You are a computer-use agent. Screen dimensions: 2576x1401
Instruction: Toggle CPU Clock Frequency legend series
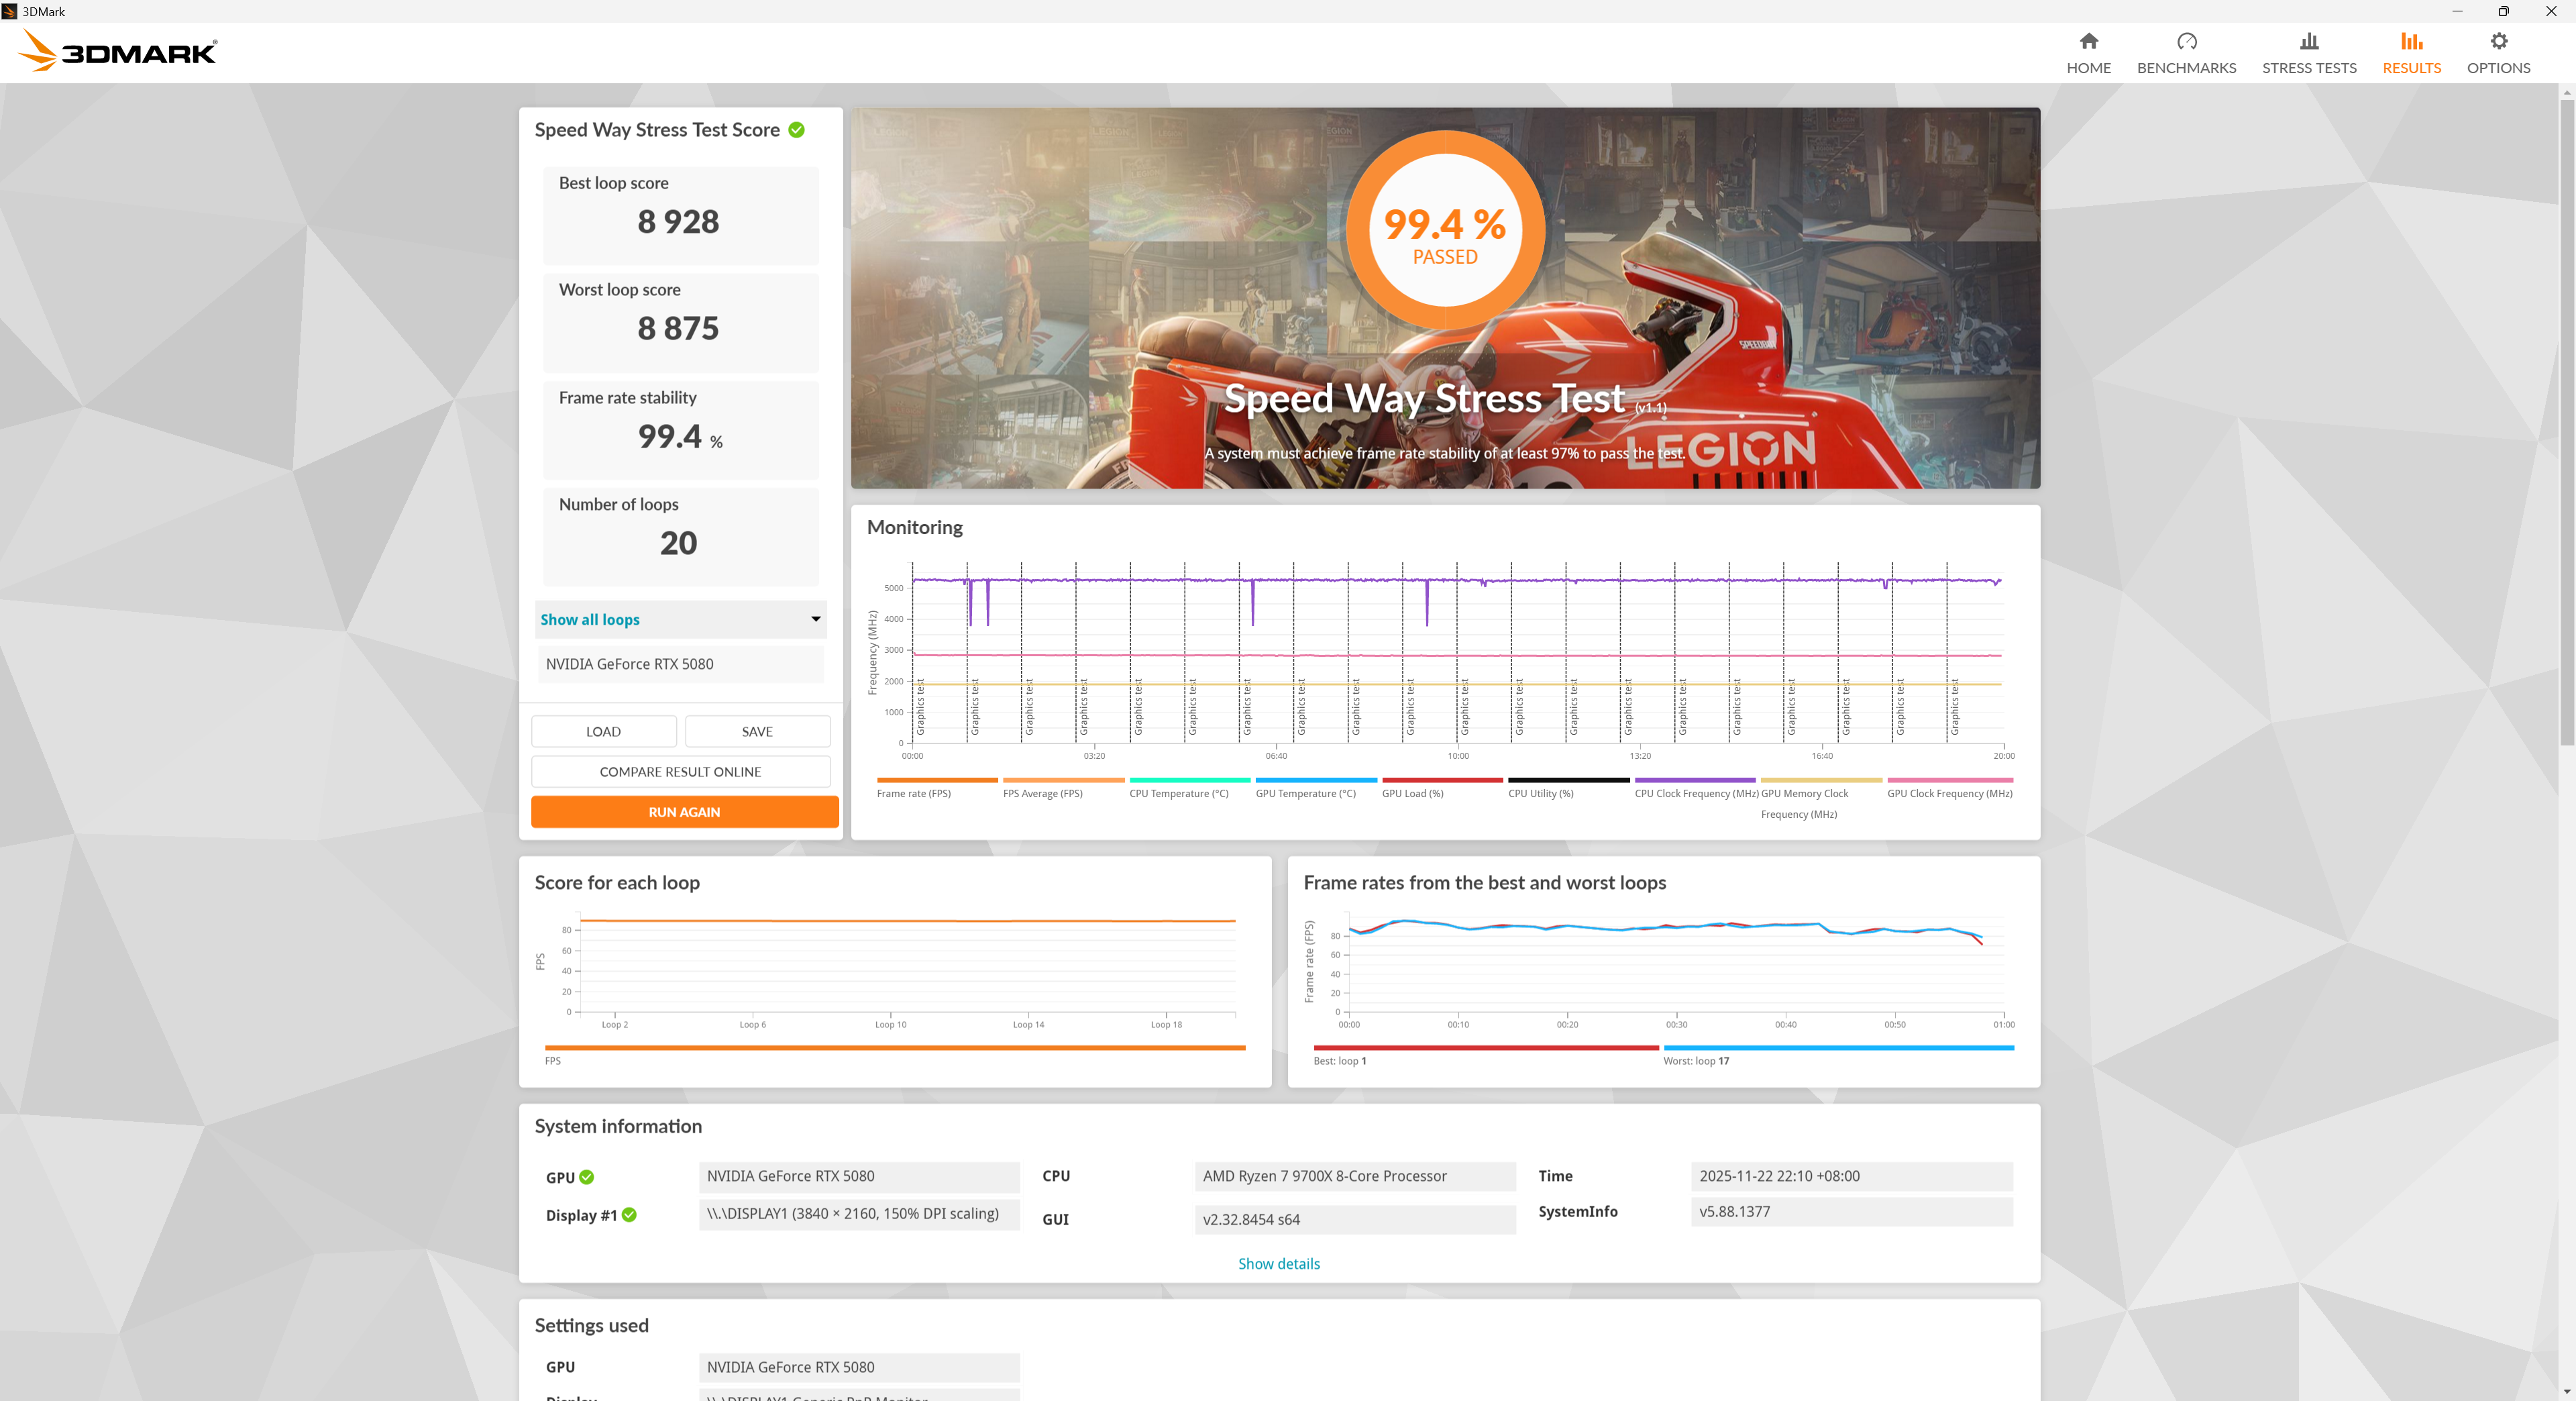pos(1695,793)
